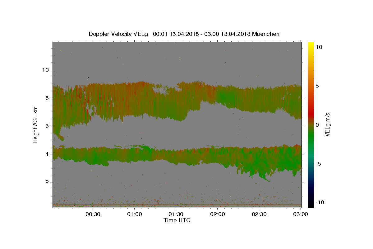Image resolution: width=373 pixels, height=249 pixels.
Task: Click the end time '03:00 13.04.2018' in title
Action: (x=228, y=34)
